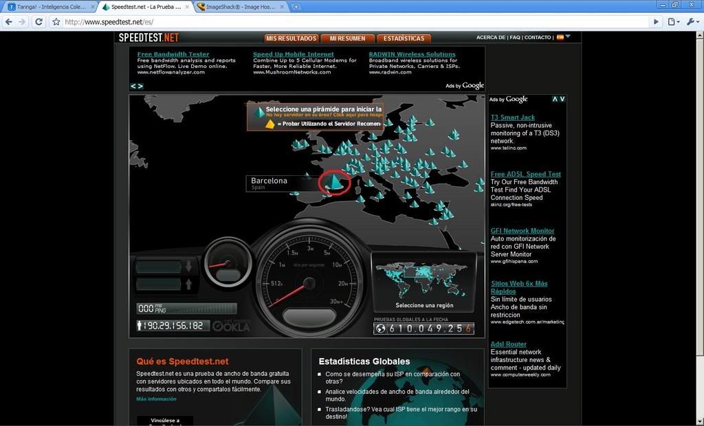Close the ImageShack tab
This screenshot has width=704, height=426.
pyautogui.click(x=282, y=7)
